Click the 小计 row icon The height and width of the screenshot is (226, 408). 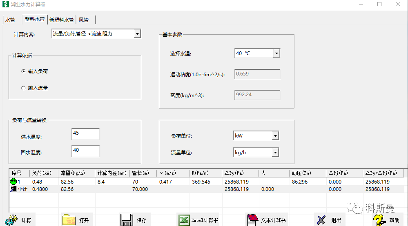coord(13,189)
